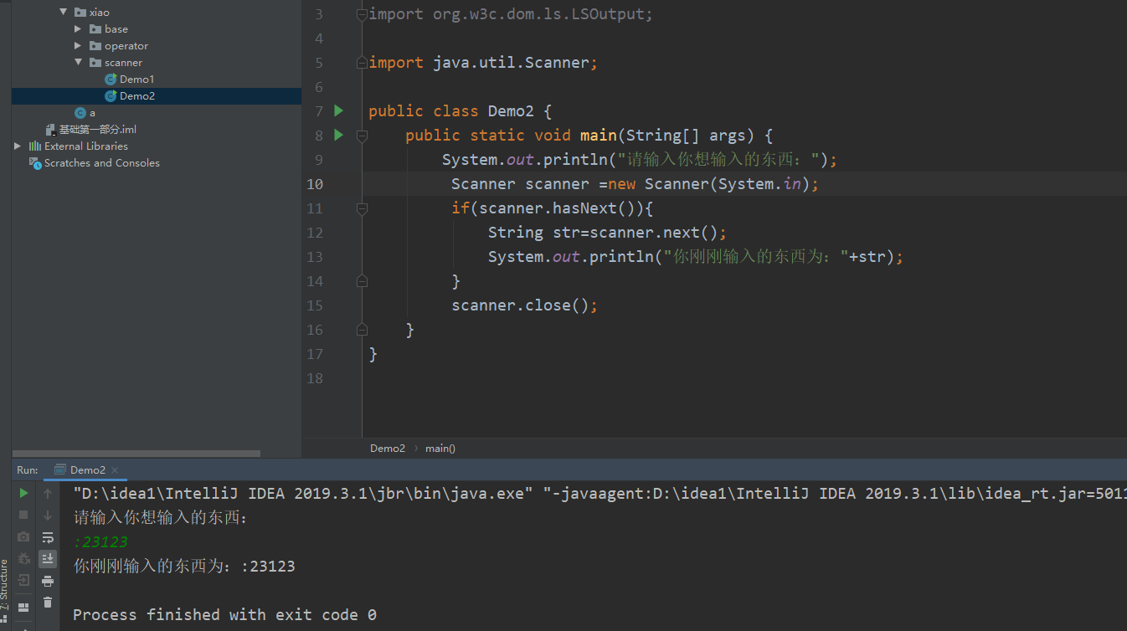This screenshot has width=1127, height=631.
Task: Click the Stop process square icon
Action: tap(23, 515)
